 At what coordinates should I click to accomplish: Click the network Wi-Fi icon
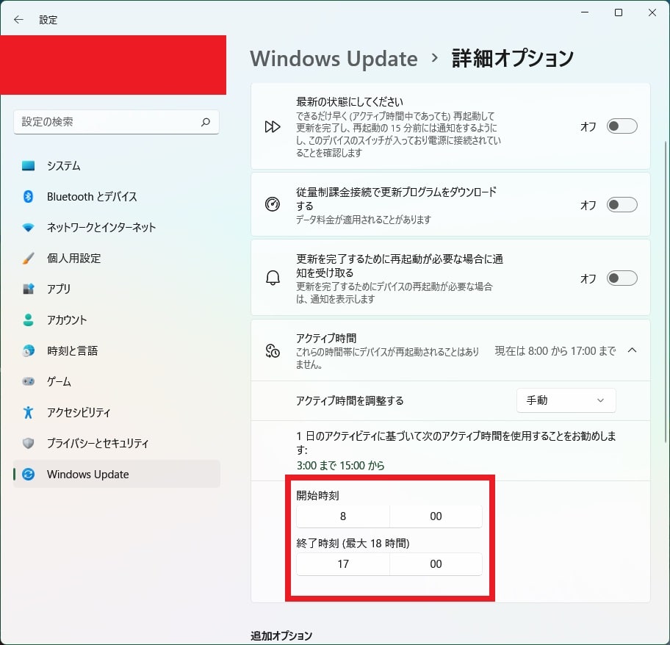pyautogui.click(x=28, y=228)
